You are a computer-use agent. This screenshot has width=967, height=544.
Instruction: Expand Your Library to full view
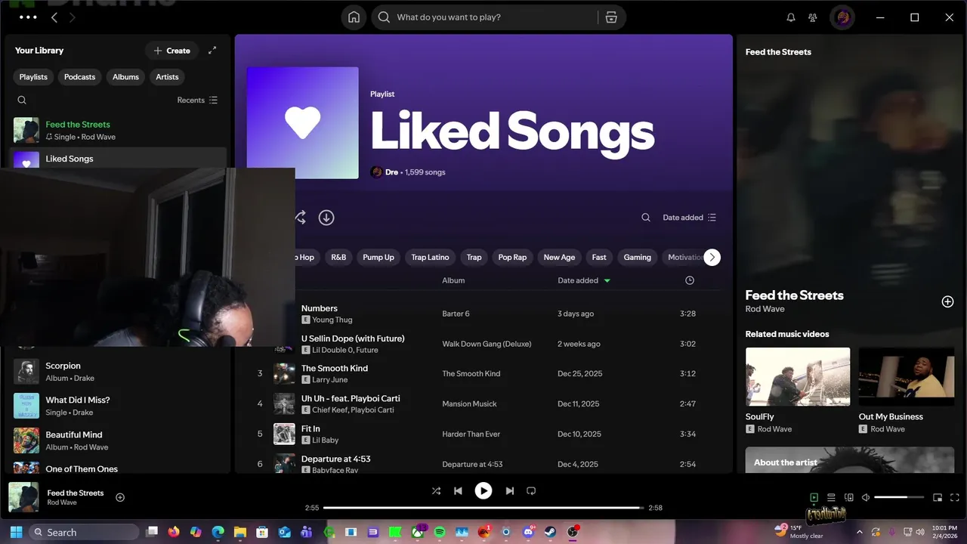[x=212, y=51]
